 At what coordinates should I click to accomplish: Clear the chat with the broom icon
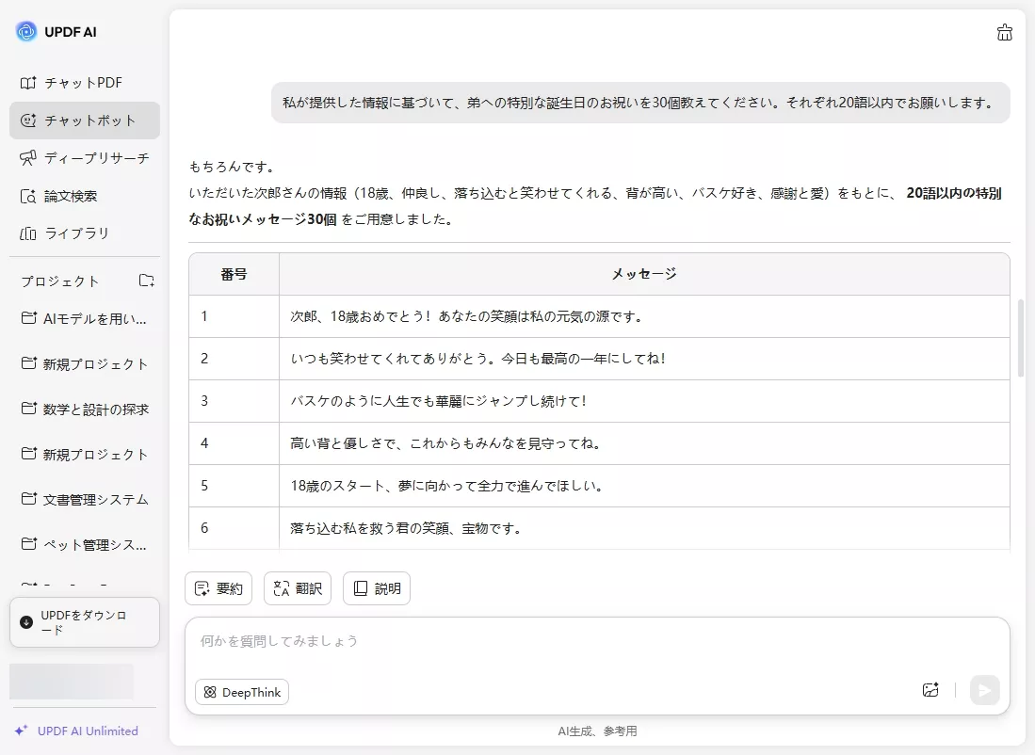point(1004,31)
